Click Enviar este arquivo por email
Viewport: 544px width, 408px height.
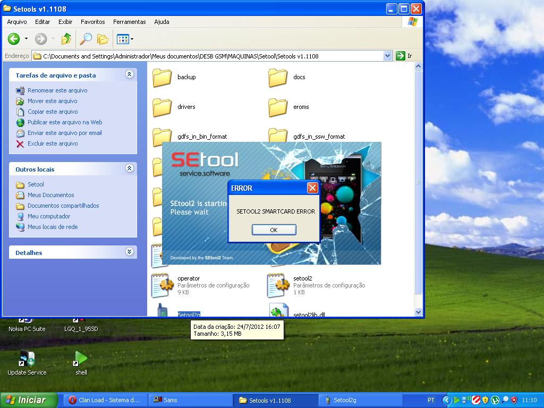64,133
